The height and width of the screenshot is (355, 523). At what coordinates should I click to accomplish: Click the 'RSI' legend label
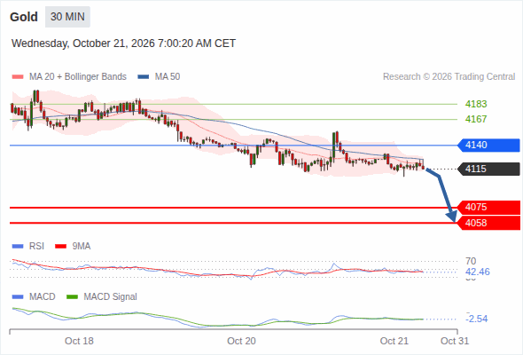pyautogui.click(x=36, y=247)
